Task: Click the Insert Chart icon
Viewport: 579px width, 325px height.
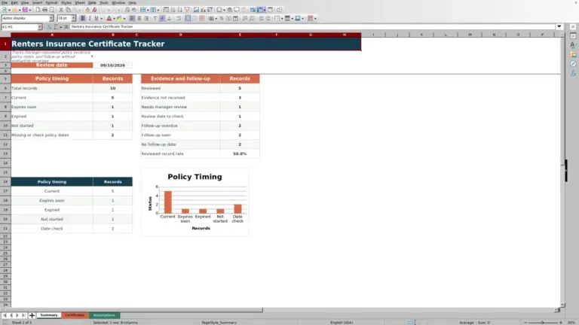Action: point(203,10)
